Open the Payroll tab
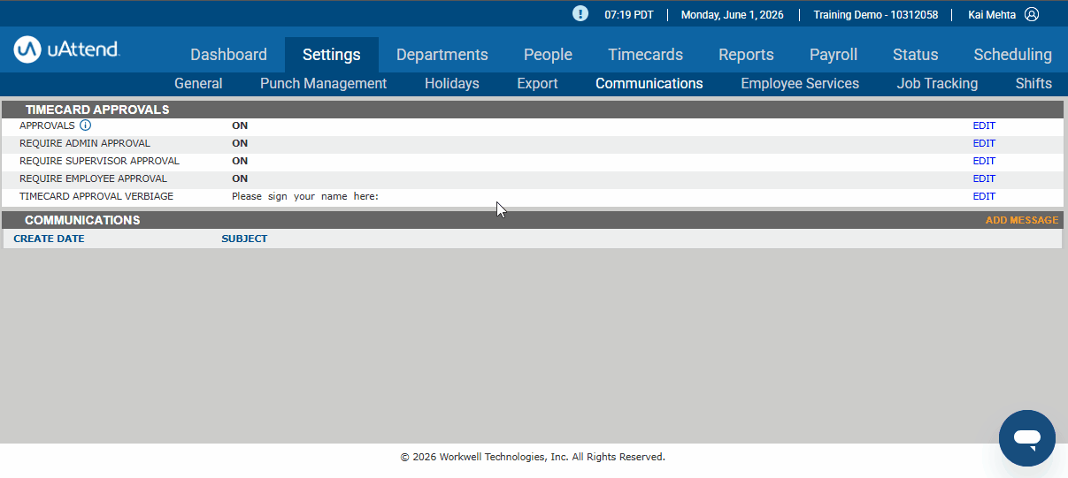This screenshot has width=1068, height=478. point(834,55)
